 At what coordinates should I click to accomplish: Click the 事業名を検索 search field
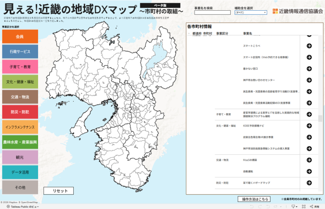pos(213,13)
